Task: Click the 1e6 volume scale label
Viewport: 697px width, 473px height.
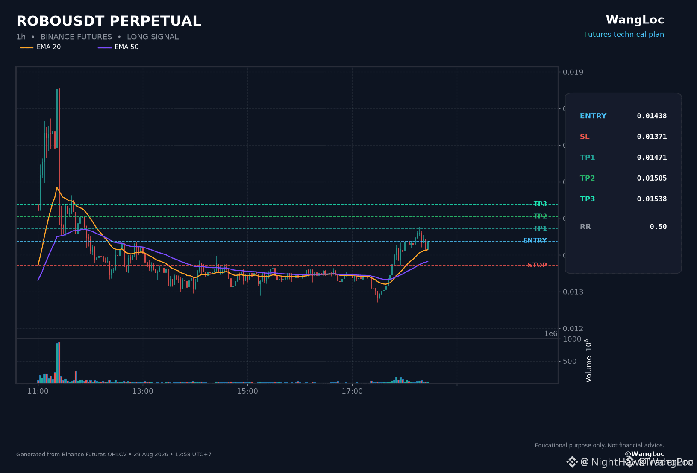Action: point(551,334)
